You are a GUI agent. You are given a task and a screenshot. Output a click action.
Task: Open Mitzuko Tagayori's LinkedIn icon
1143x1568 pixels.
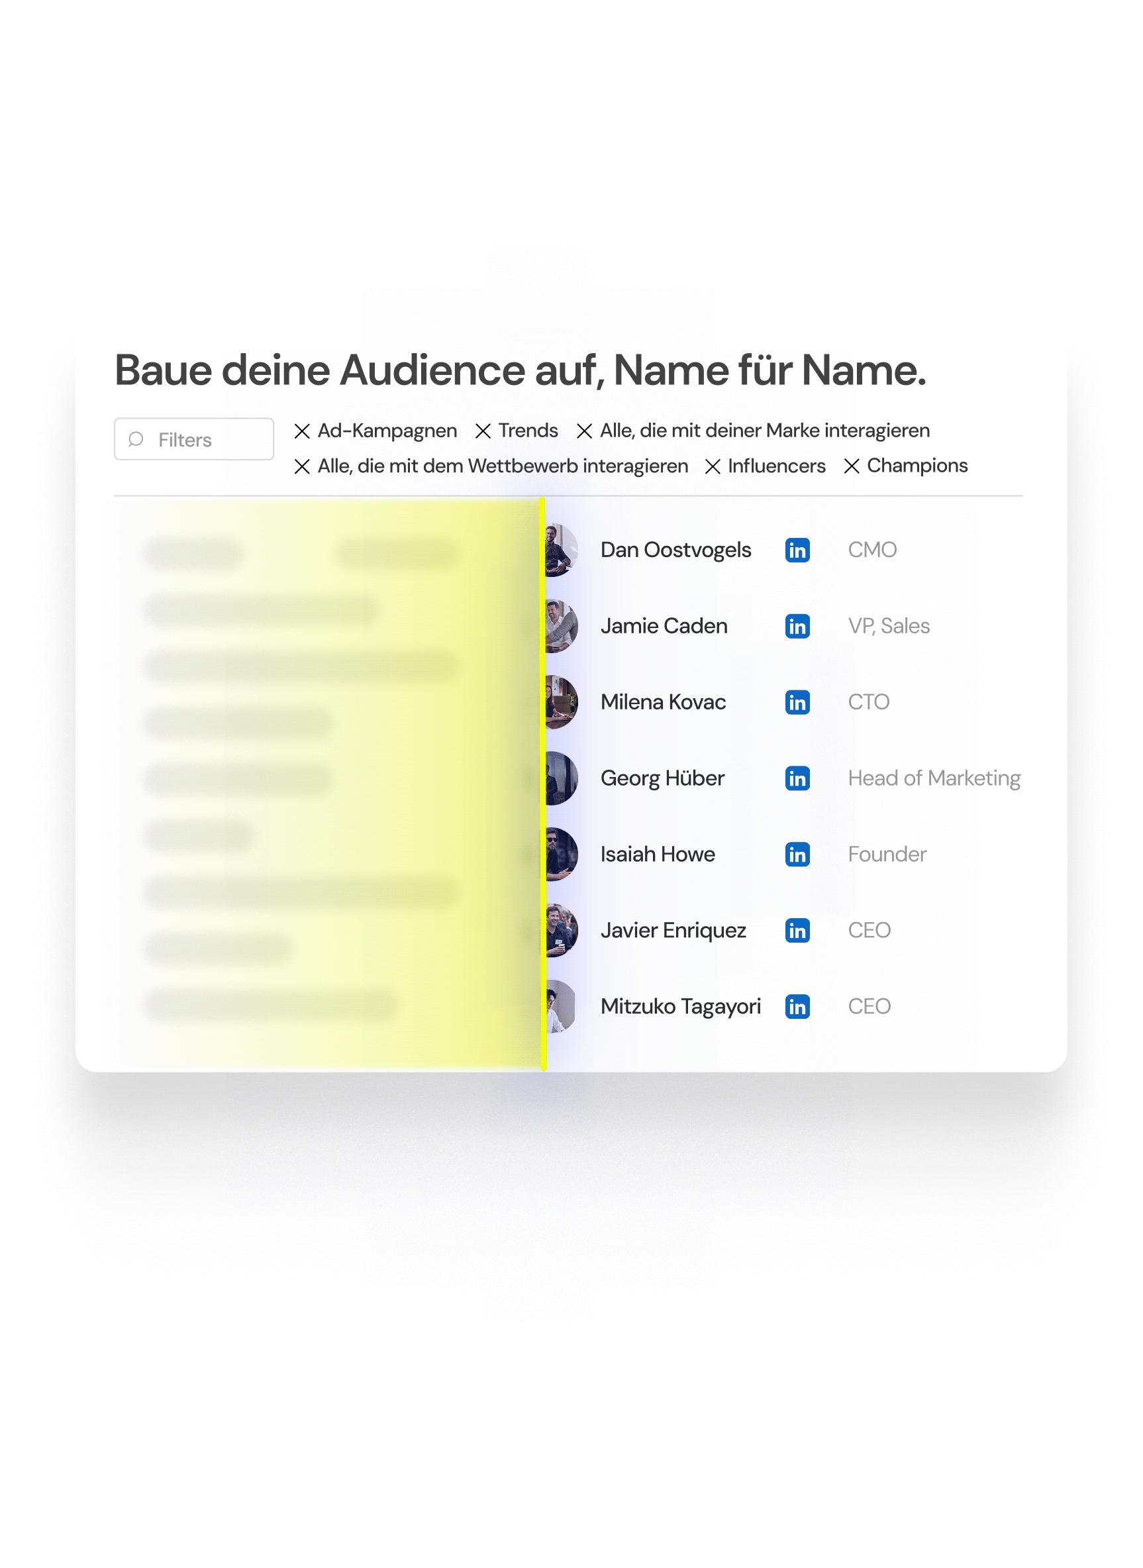797,1007
